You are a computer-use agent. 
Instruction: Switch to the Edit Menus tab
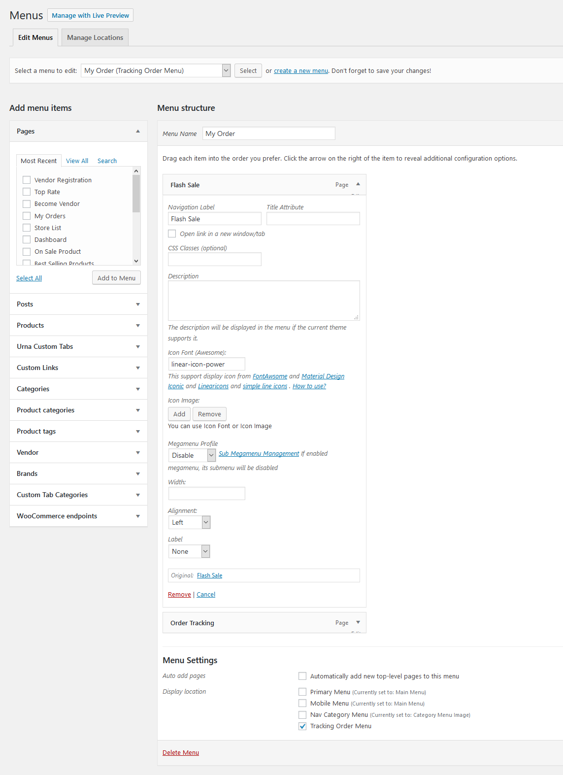pos(35,37)
